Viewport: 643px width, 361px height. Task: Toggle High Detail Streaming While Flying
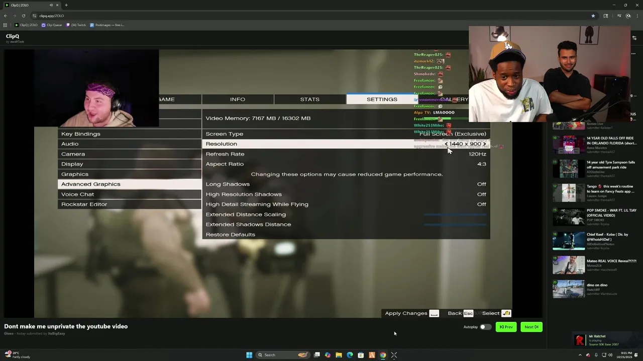[x=346, y=204]
